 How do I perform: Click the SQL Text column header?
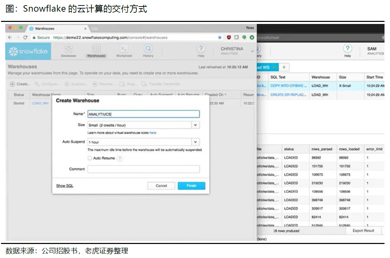coord(278,77)
